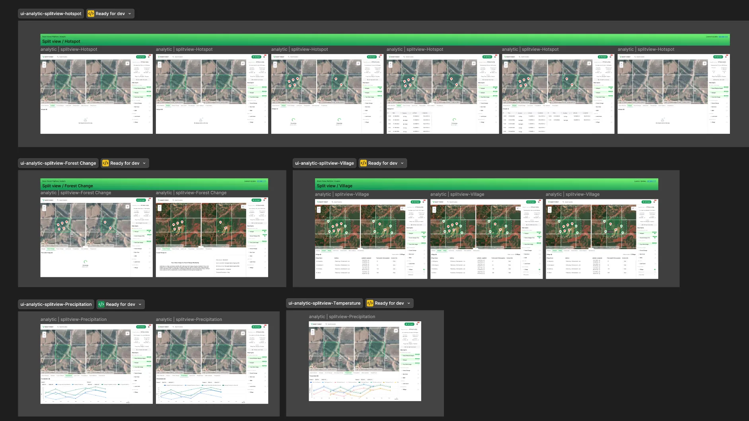This screenshot has width=749, height=421.
Task: Select the ui-analytic-splitview-hotspot section label
Action: pos(51,14)
